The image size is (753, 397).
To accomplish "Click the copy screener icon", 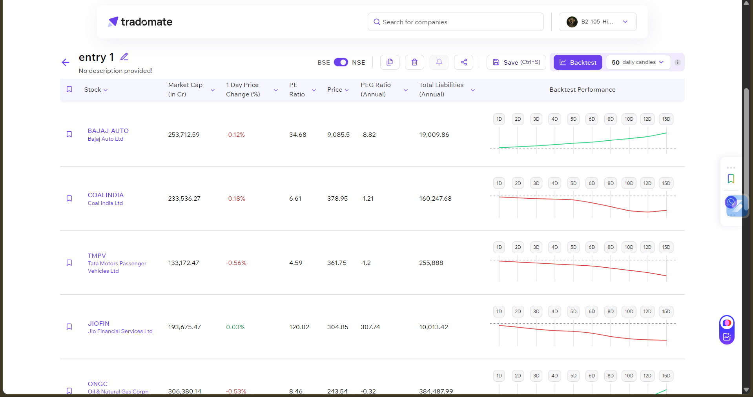I will [x=390, y=62].
